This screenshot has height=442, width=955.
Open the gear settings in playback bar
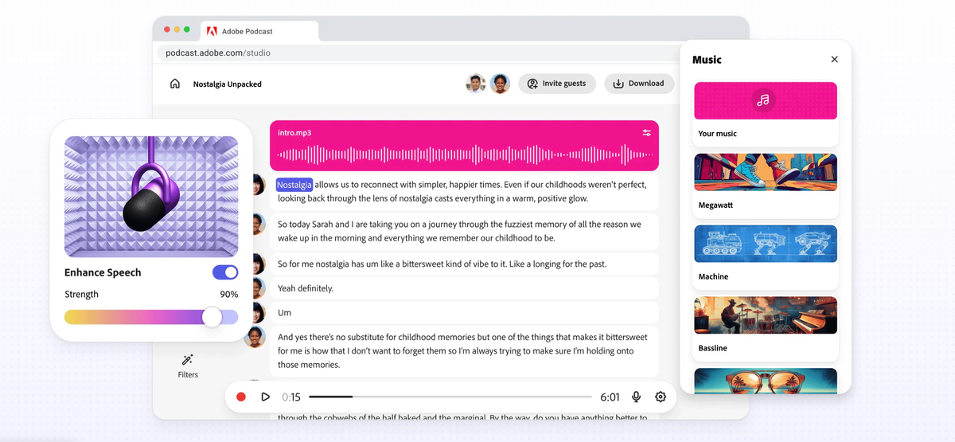click(x=661, y=397)
